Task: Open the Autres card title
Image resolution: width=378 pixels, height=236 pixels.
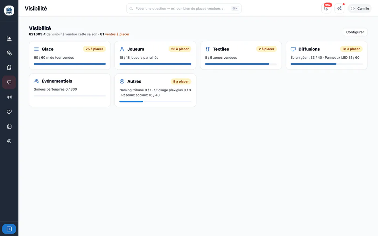Action: pos(134,81)
